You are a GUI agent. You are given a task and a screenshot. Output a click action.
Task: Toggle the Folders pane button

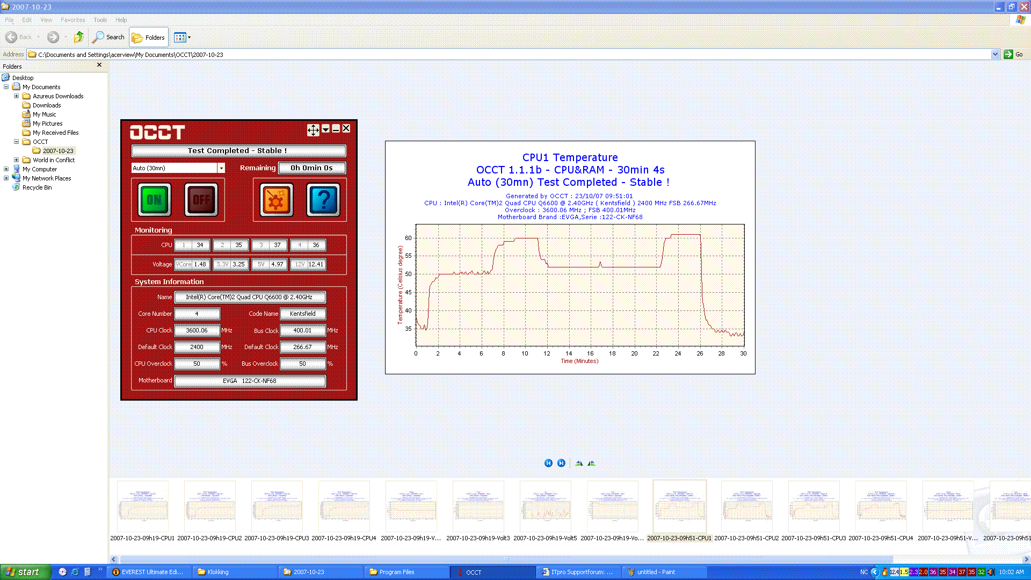point(149,38)
